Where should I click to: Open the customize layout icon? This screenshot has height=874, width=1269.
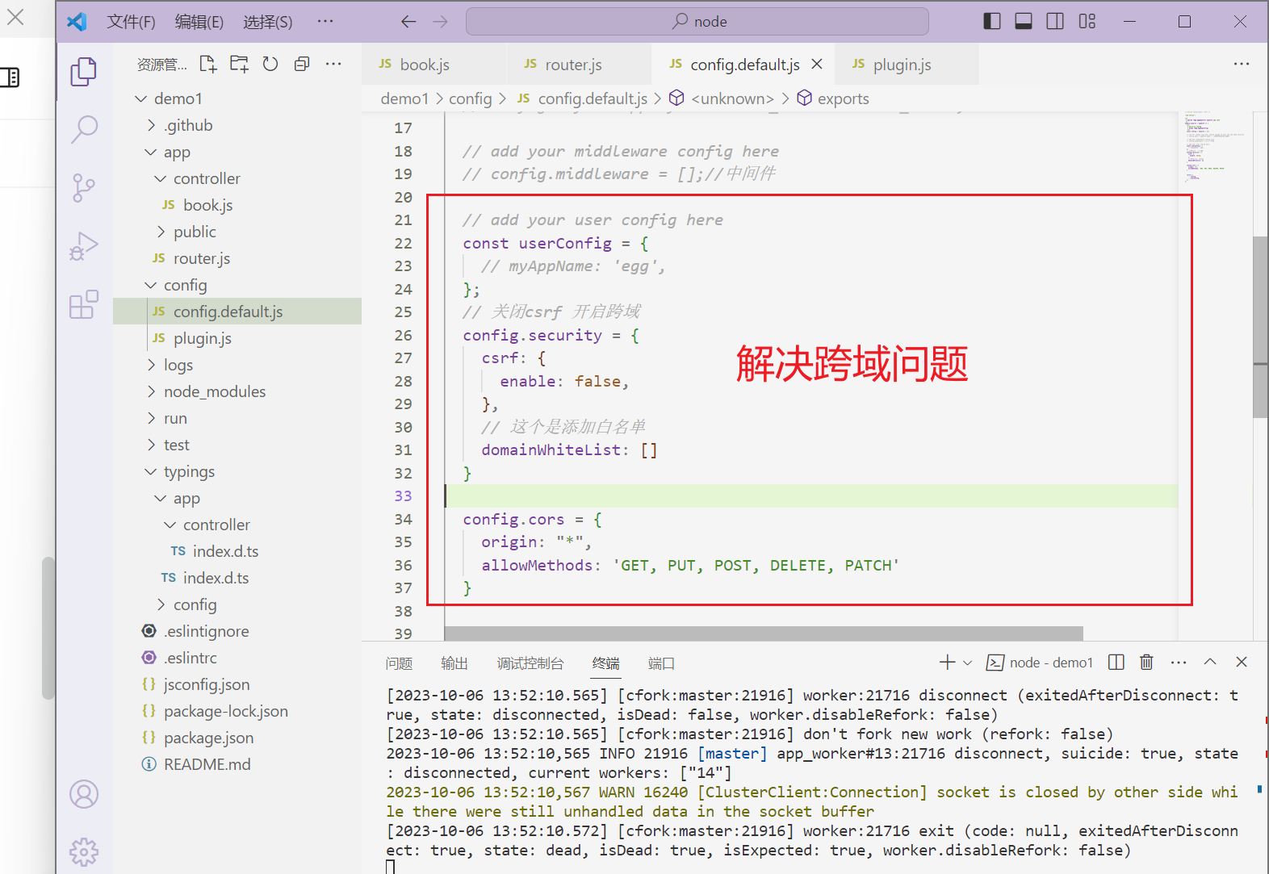(x=1087, y=22)
